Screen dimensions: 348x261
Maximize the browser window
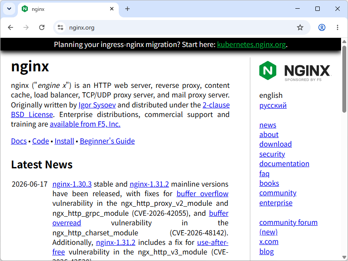318,9
